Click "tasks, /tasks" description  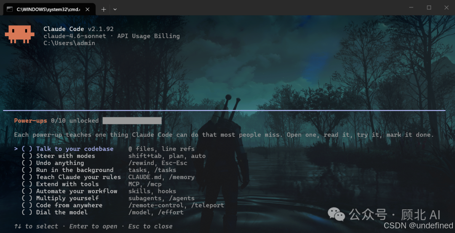[153, 170]
